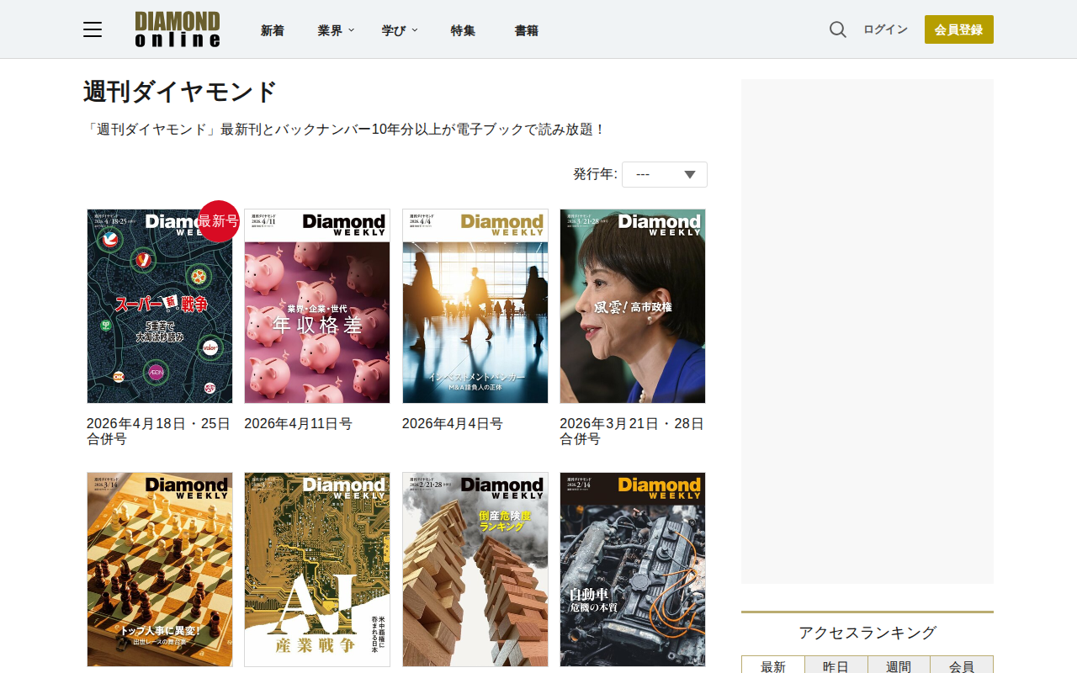Screen dimensions: 1077x673
Task: Open the 特集 navigation item
Action: point(463,30)
